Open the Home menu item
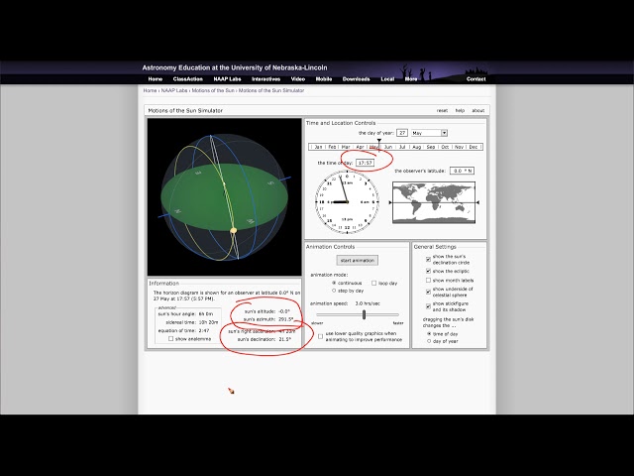This screenshot has height=476, width=634. [x=156, y=79]
